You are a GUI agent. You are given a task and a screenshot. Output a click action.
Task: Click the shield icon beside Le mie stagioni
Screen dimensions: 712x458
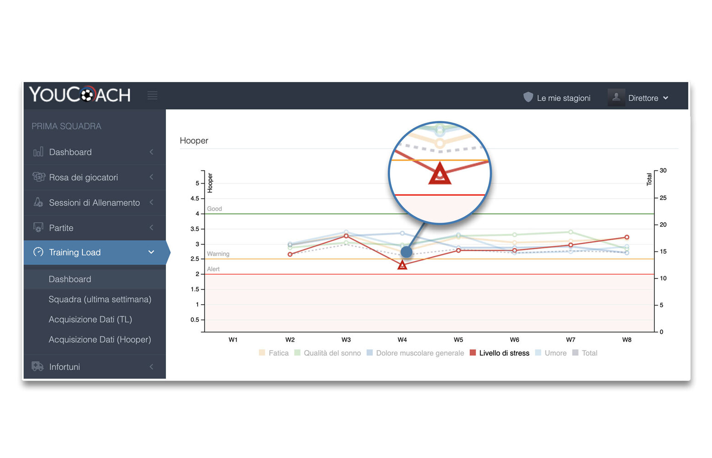(528, 97)
